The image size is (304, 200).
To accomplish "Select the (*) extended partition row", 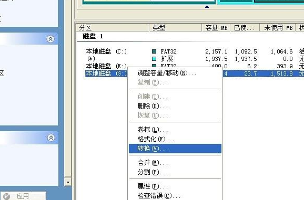I will point(195,59).
